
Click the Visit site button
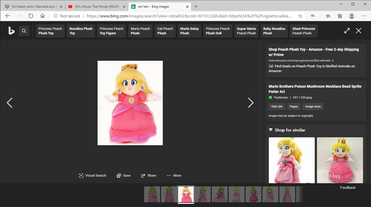[x=276, y=106]
